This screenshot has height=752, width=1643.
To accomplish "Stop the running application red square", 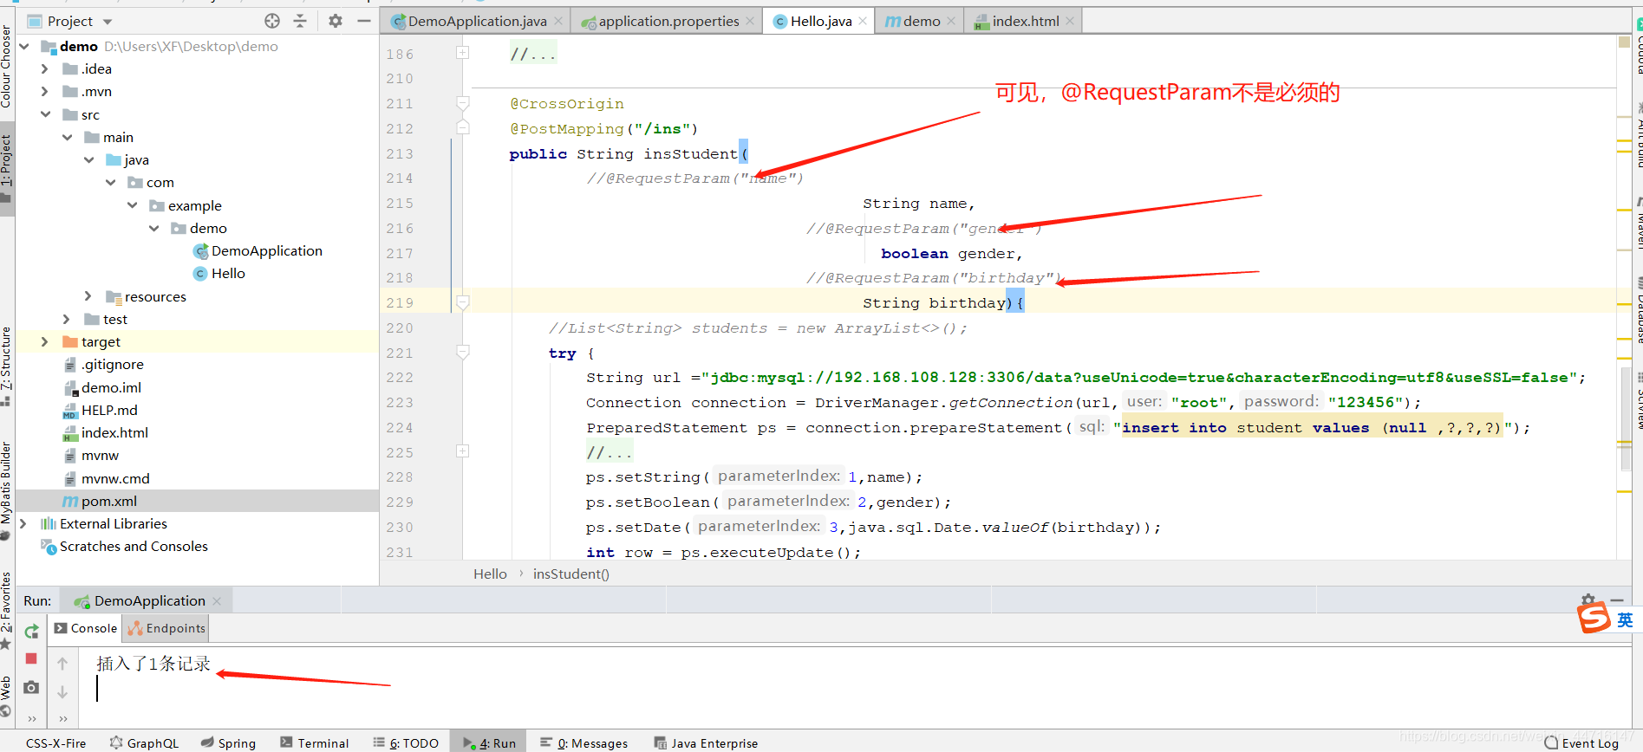I will coord(31,658).
